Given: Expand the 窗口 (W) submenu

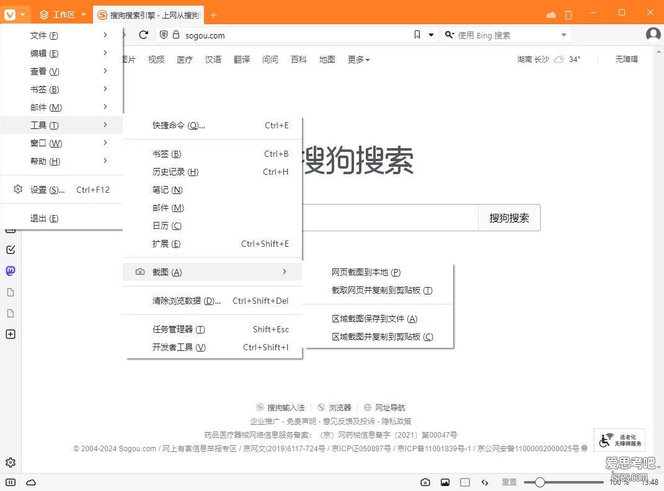Looking at the screenshot, I should [x=62, y=143].
